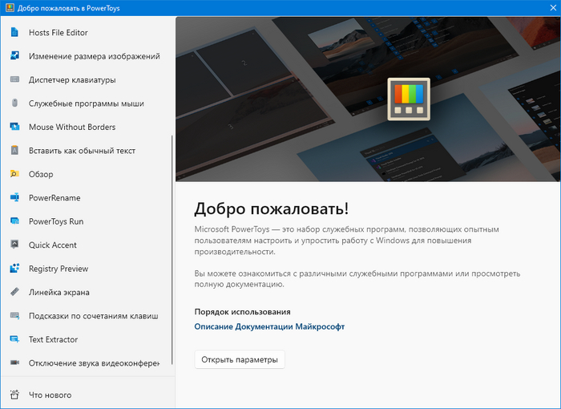The image size is (561, 409).
Task: Open Описание Документации Майкрософт link
Action: pyautogui.click(x=269, y=326)
